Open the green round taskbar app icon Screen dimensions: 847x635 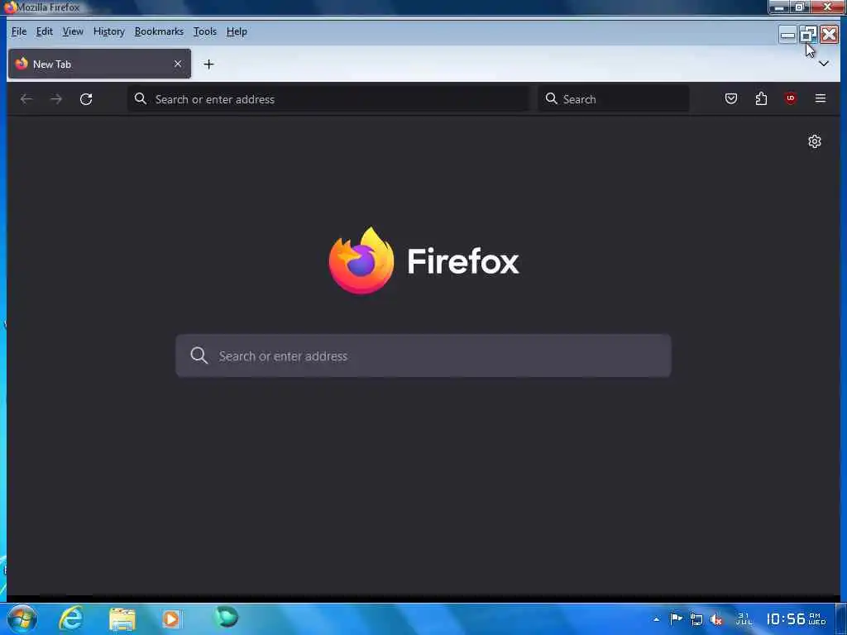point(227,617)
